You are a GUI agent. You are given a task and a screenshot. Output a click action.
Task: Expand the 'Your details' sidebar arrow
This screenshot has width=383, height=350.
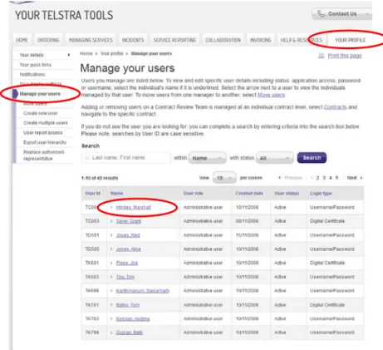(x=69, y=55)
